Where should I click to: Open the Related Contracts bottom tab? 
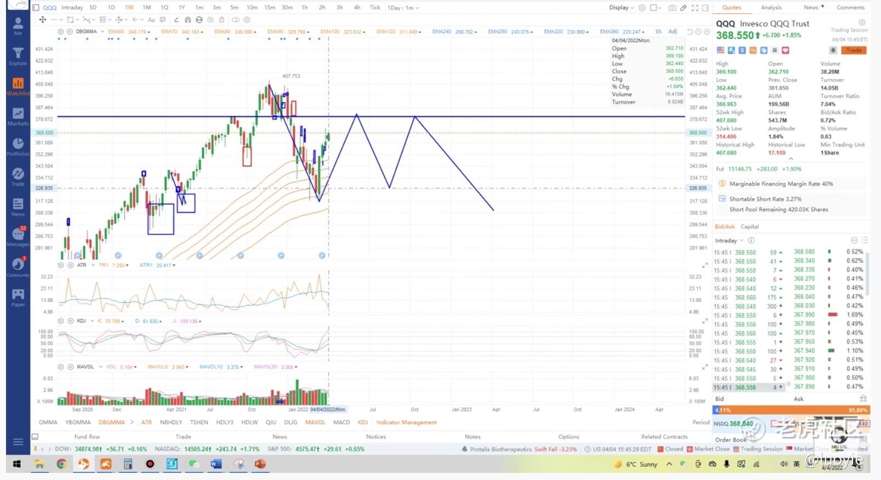tap(664, 437)
